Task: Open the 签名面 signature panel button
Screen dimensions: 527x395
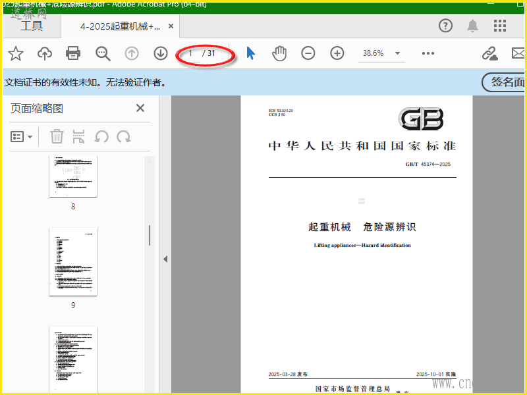Action: coord(504,82)
